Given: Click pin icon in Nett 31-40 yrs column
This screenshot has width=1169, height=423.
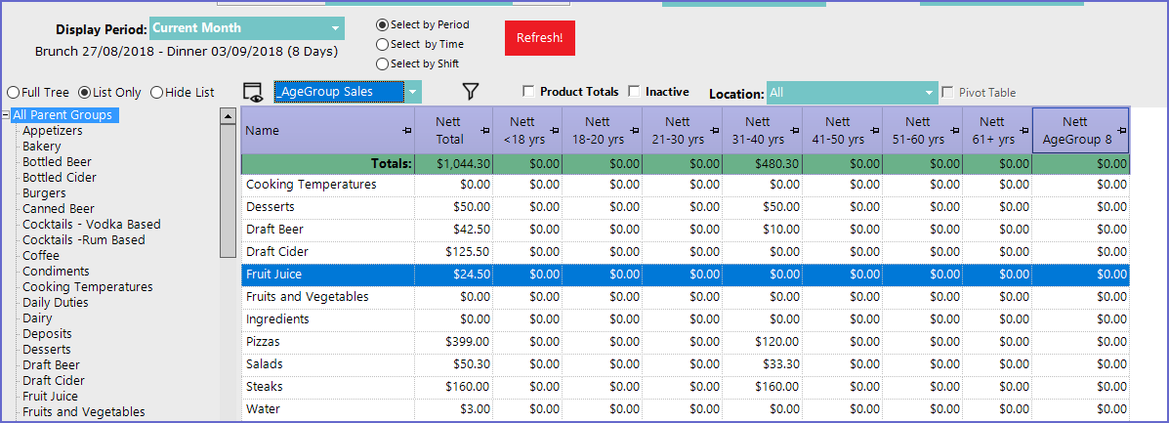Looking at the screenshot, I should tap(794, 131).
